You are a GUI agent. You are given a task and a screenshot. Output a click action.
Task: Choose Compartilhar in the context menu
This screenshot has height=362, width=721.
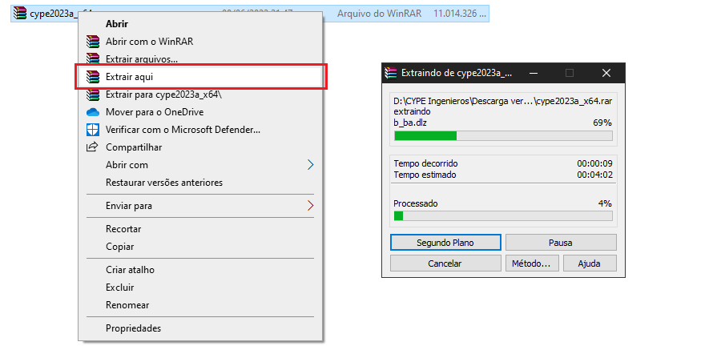click(134, 147)
